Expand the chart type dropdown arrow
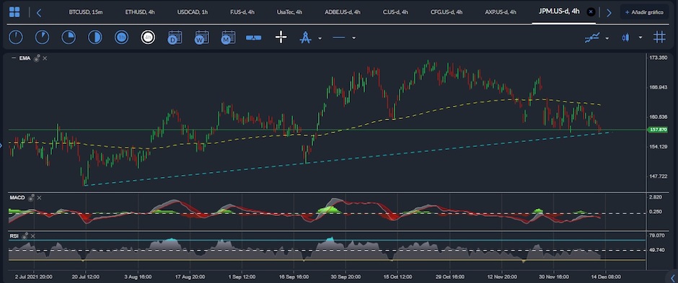 (x=640, y=38)
